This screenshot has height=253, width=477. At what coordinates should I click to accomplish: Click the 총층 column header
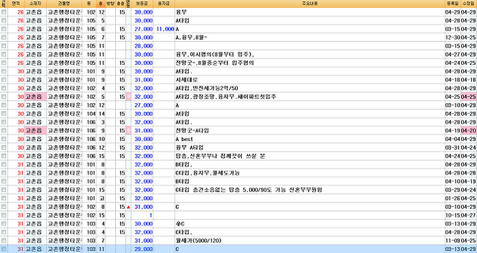(121, 4)
